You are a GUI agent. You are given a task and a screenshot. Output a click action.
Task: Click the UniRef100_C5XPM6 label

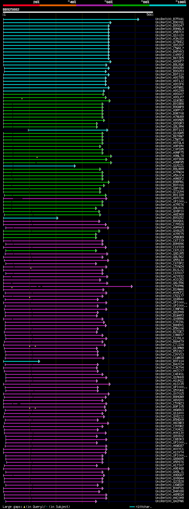(170, 286)
